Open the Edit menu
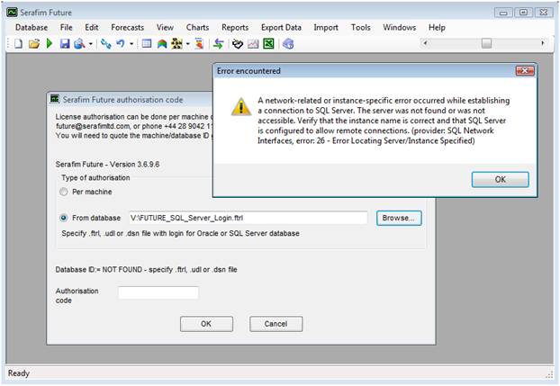 pos(92,28)
